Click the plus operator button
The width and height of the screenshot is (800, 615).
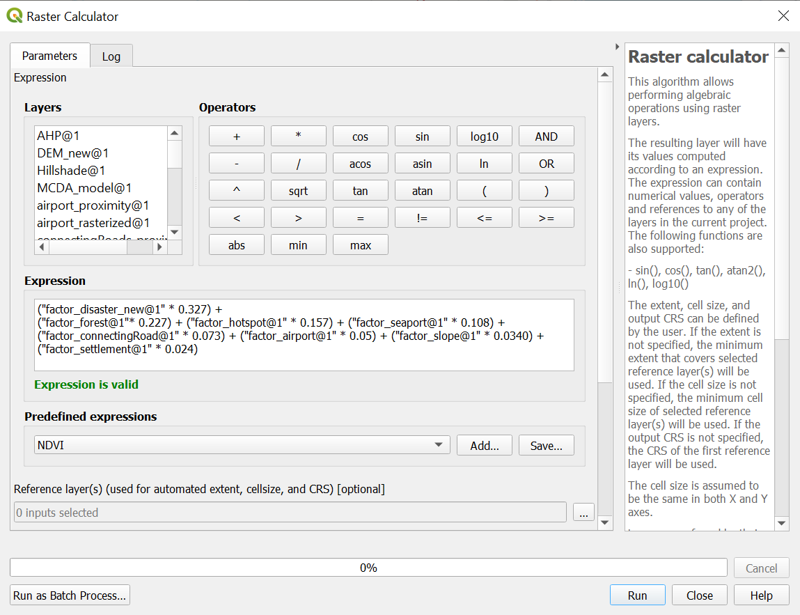click(x=237, y=137)
